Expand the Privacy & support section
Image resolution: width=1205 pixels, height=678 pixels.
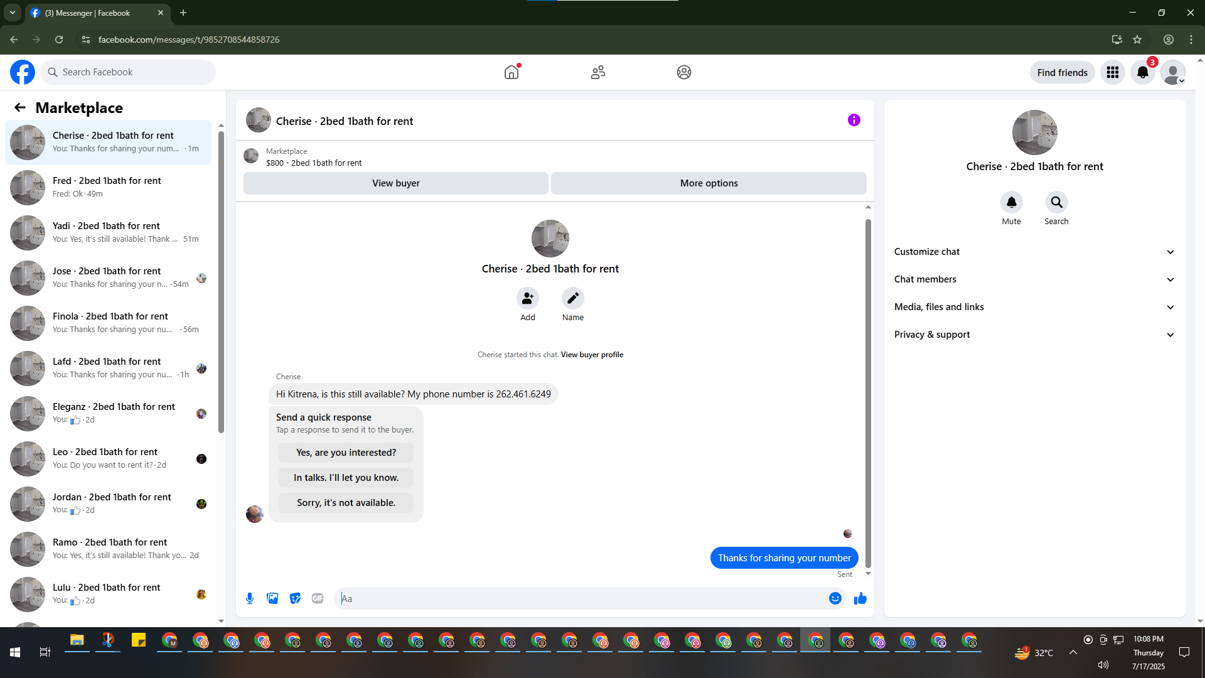tap(1034, 335)
